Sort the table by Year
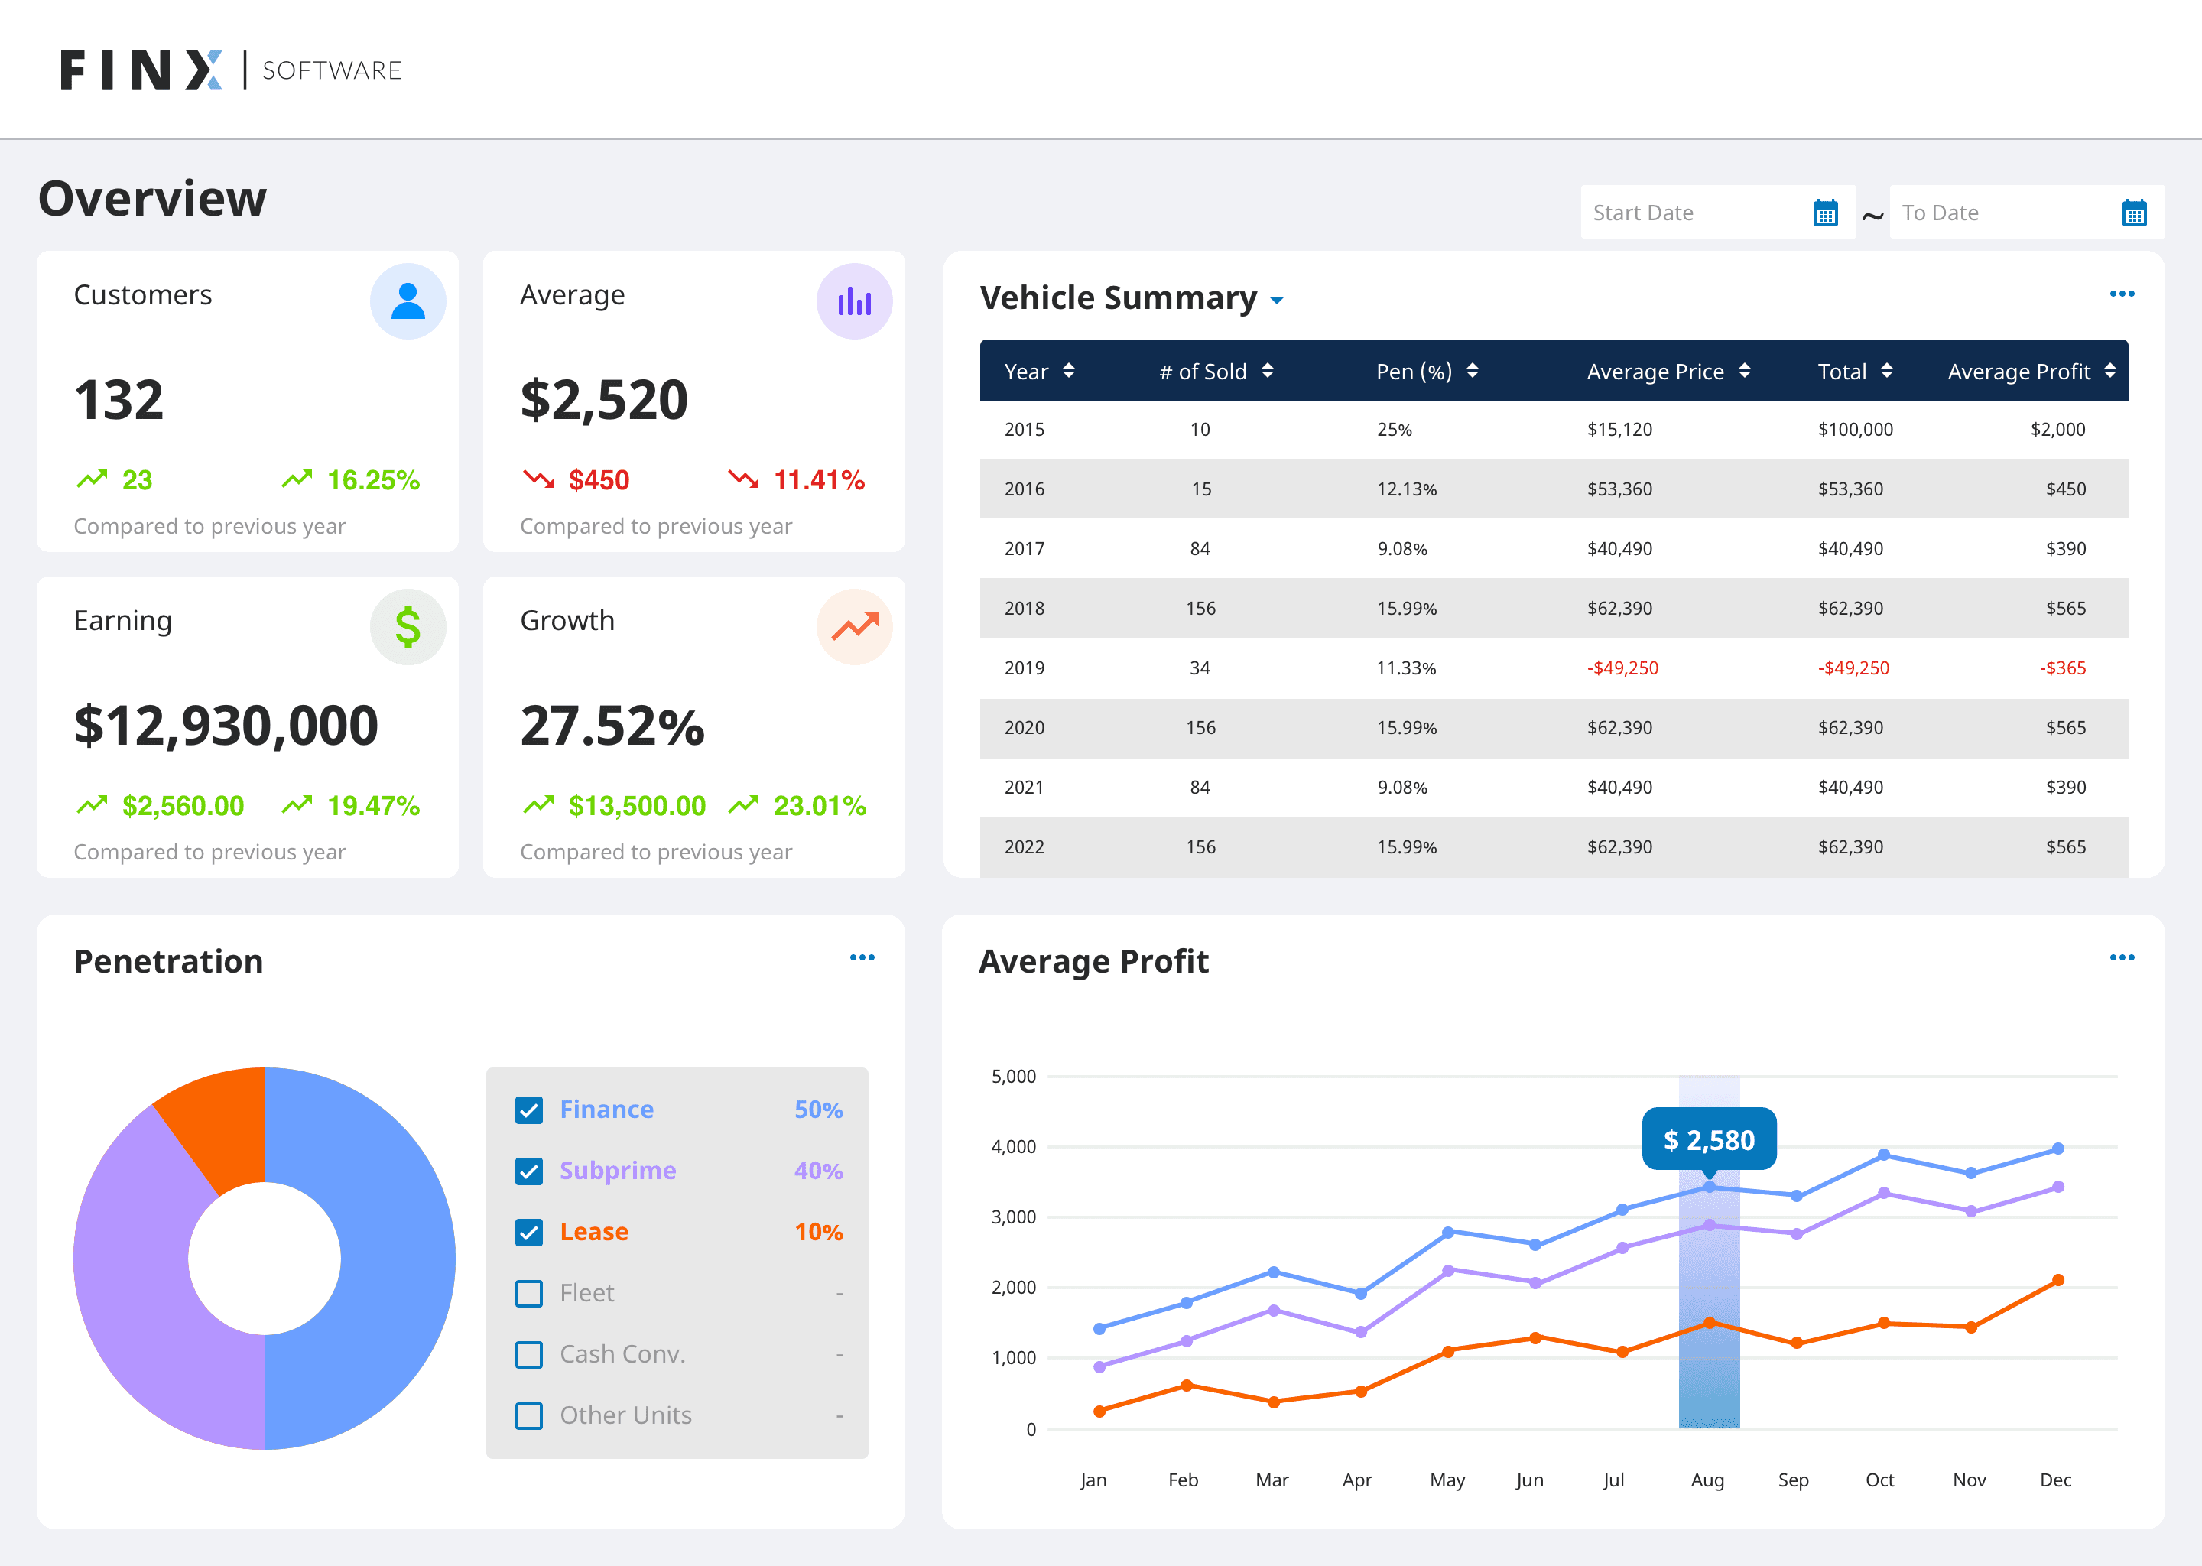Viewport: 2202px width, 1566px height. pyautogui.click(x=1068, y=372)
